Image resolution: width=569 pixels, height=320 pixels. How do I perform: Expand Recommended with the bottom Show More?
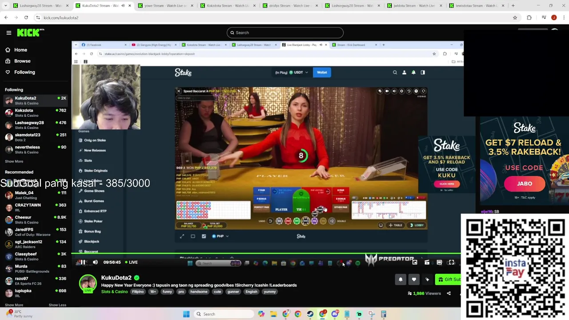[x=14, y=305]
